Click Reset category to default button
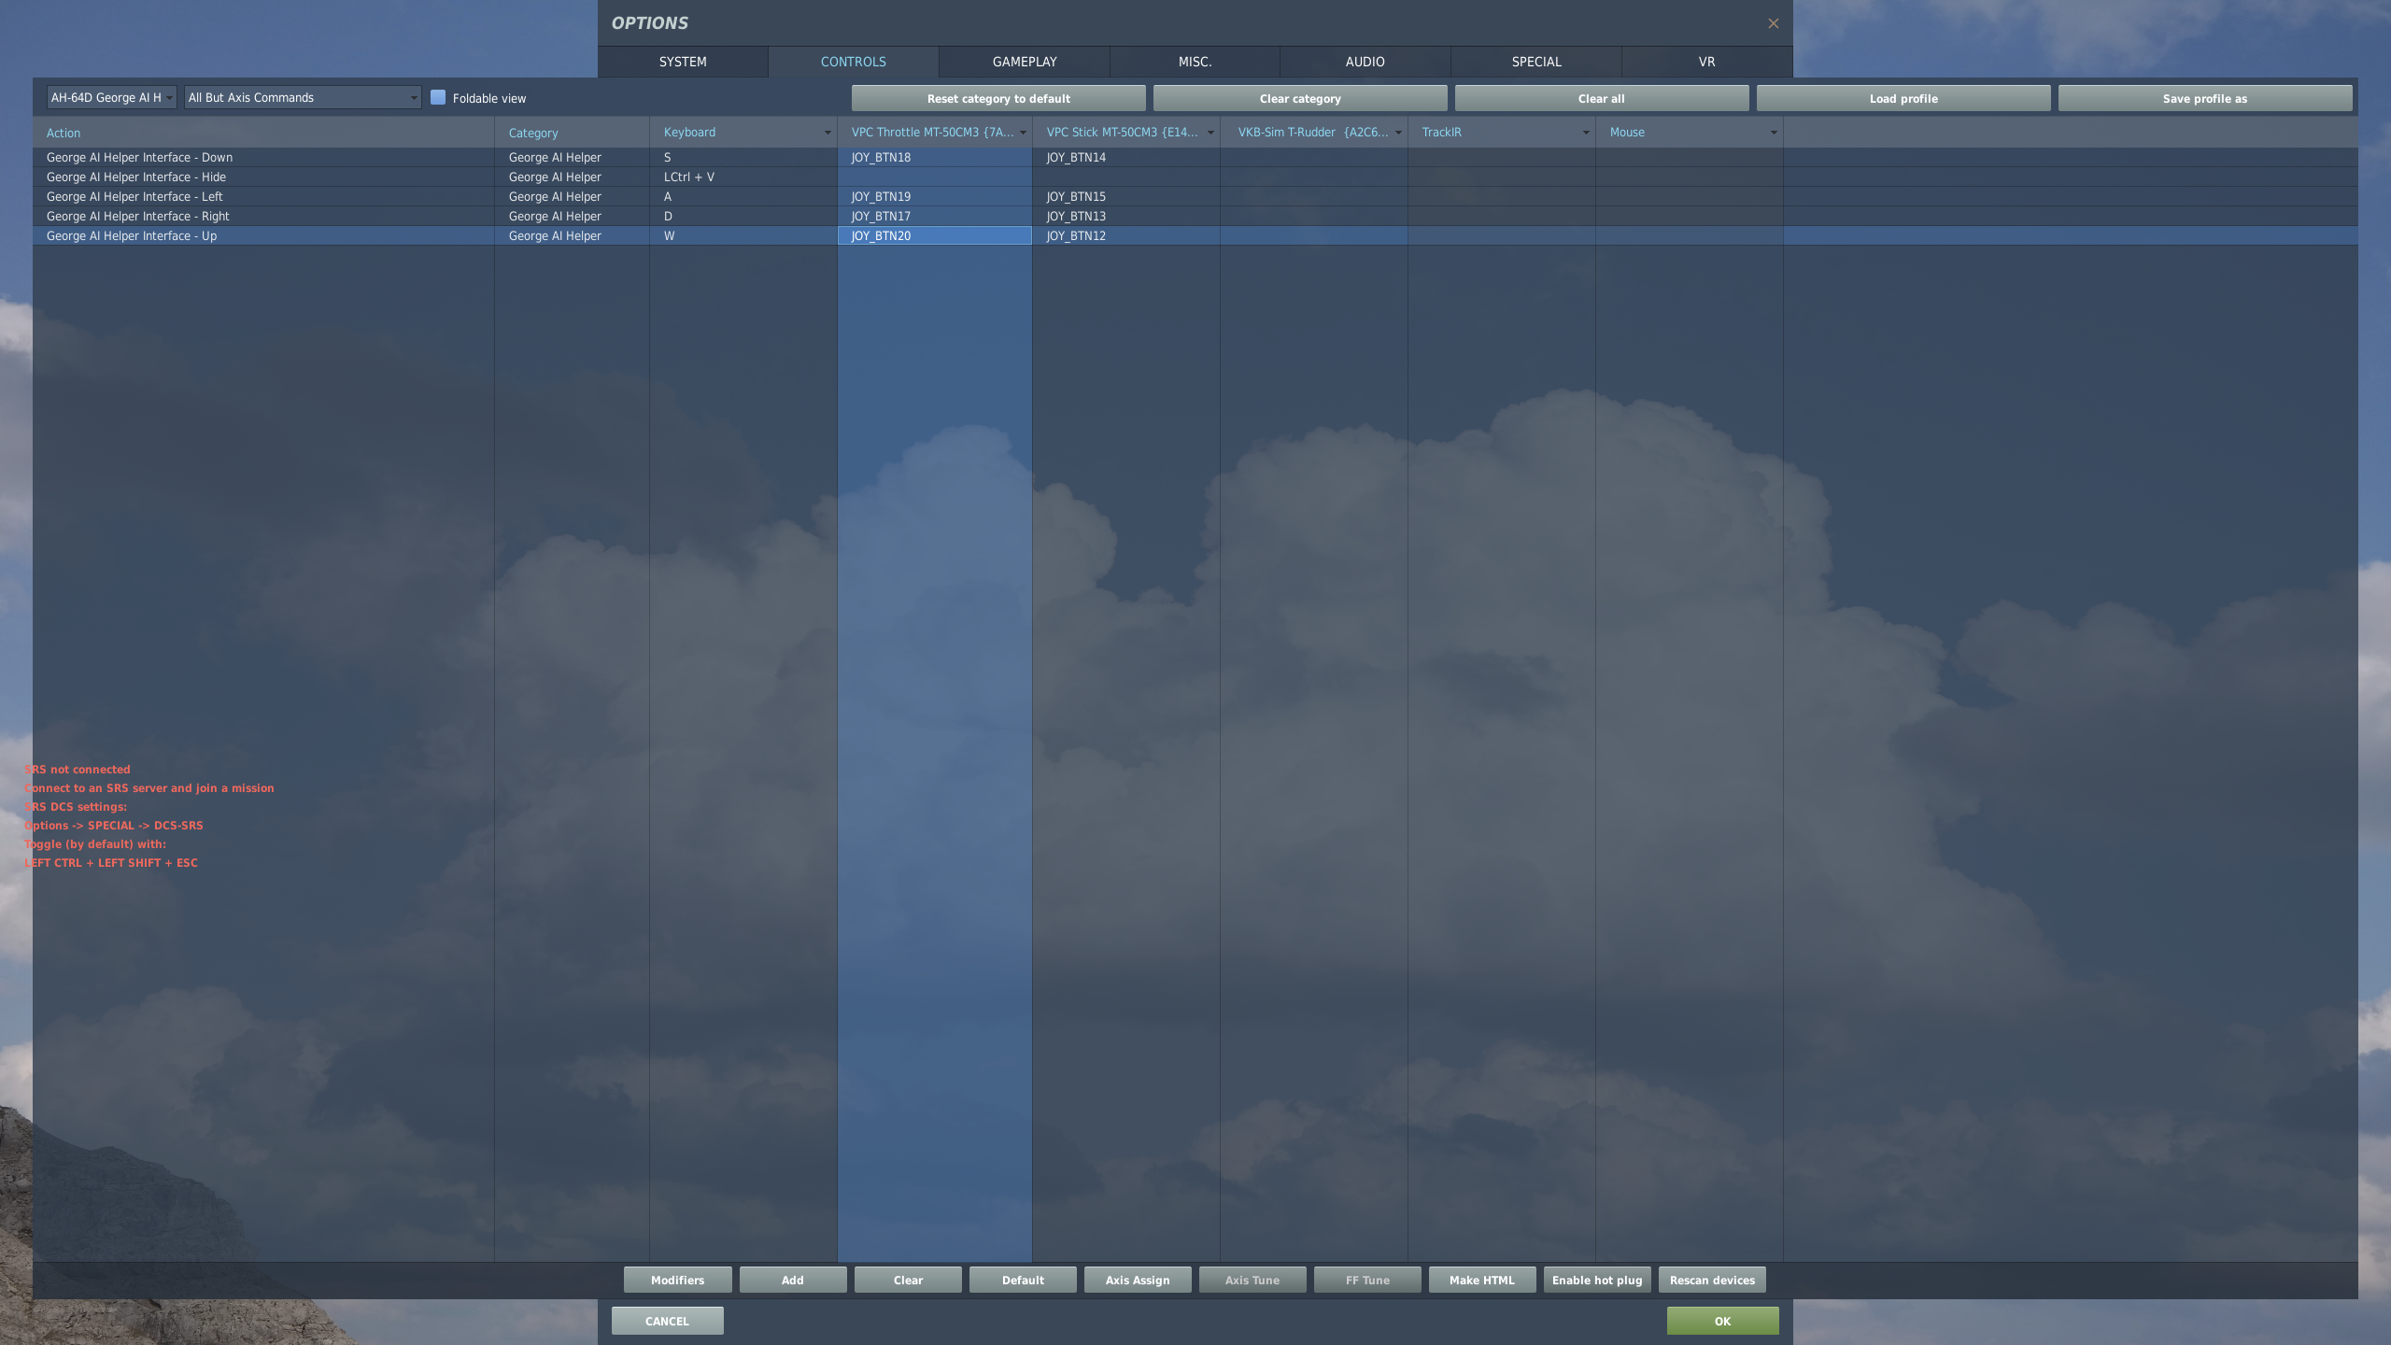This screenshot has height=1345, width=2391. tap(998, 98)
